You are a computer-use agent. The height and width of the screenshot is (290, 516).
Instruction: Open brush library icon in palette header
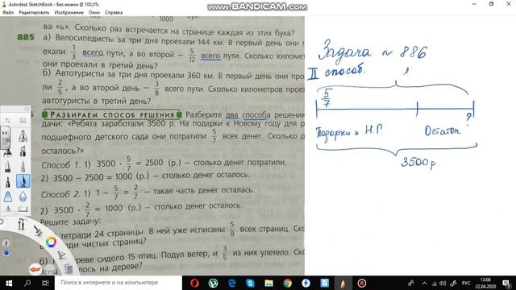click(23, 120)
